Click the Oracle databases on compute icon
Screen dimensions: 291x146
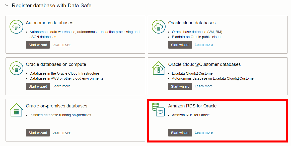(x=16, y=68)
